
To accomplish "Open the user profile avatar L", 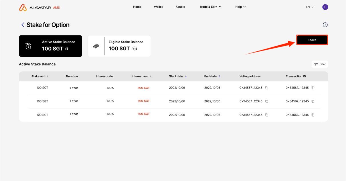I will pos(325,7).
